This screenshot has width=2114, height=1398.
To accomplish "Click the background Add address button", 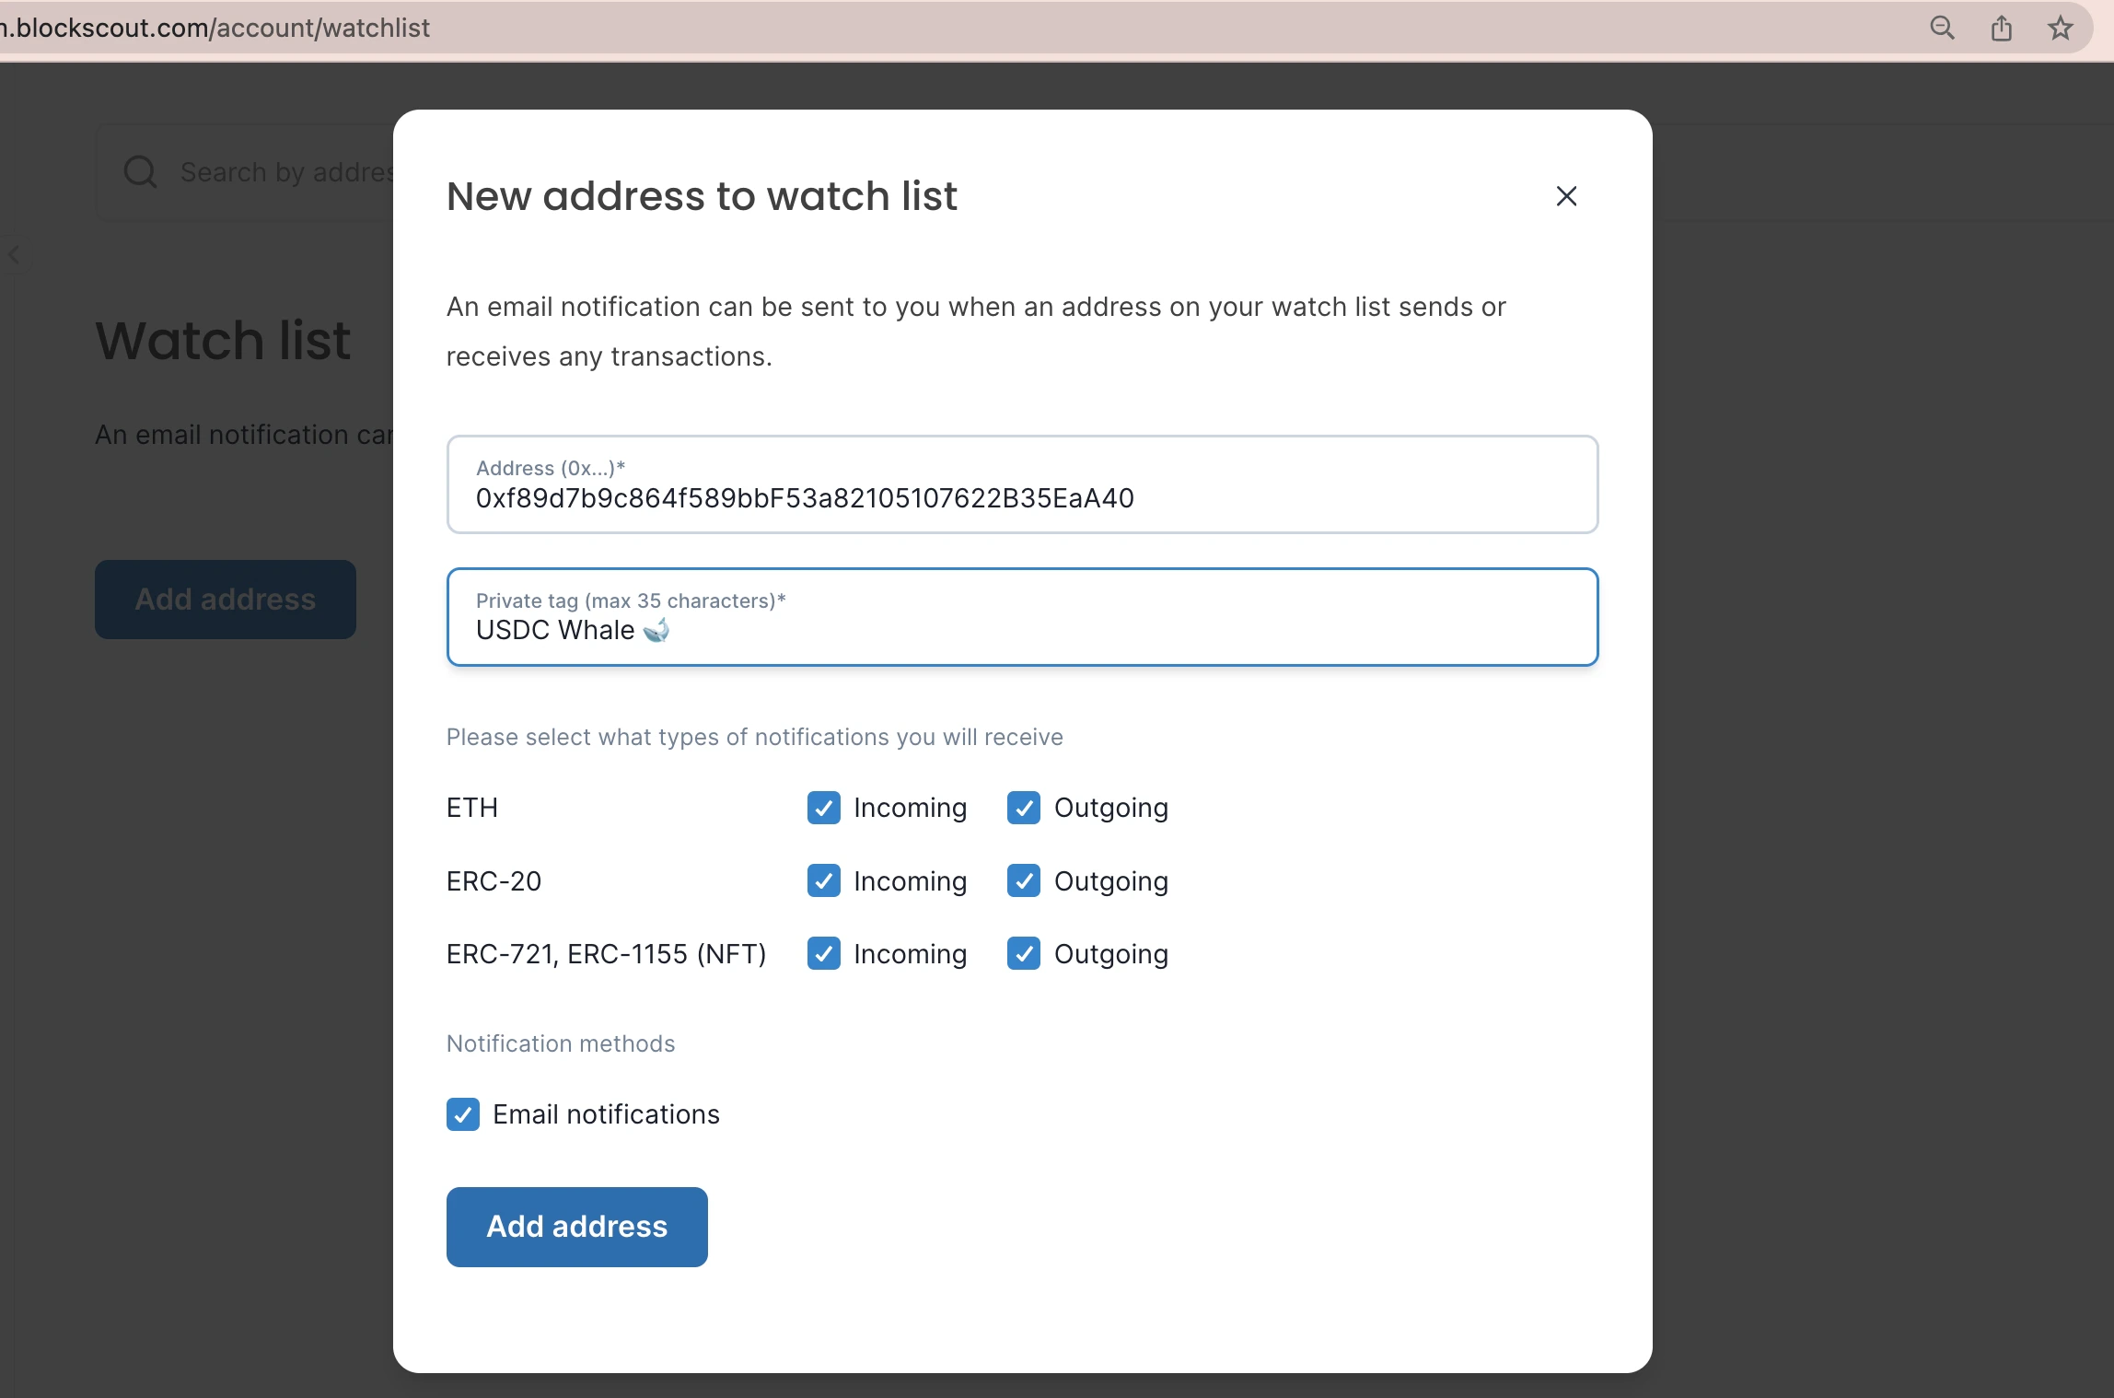I will (226, 600).
